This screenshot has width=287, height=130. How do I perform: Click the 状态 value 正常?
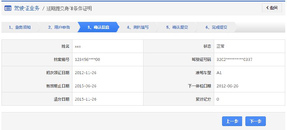220,47
